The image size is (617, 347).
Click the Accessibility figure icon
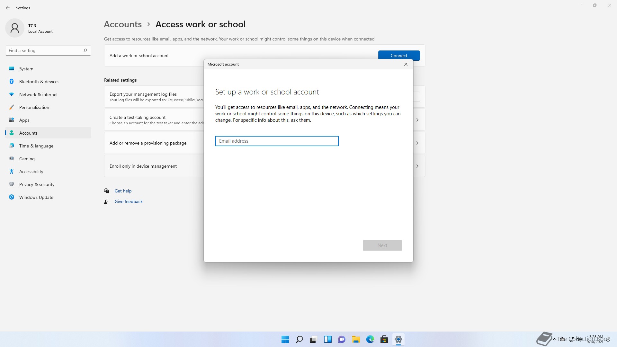click(x=12, y=171)
